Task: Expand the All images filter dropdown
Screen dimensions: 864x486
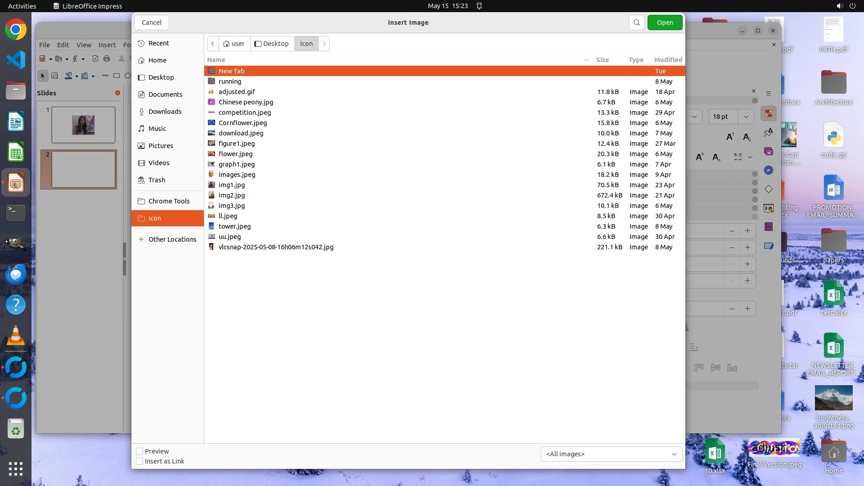Action: (x=611, y=454)
